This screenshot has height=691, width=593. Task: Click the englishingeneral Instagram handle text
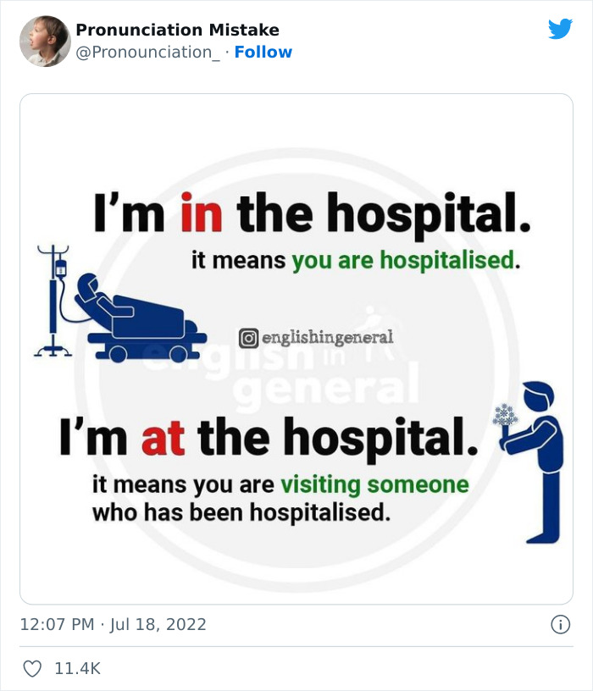click(x=327, y=338)
